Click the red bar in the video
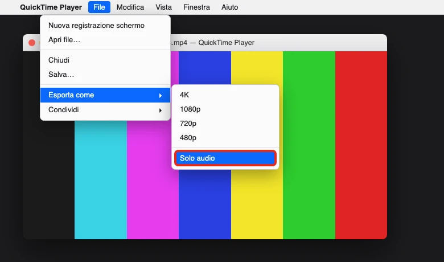This screenshot has height=262, width=444. (x=361, y=145)
